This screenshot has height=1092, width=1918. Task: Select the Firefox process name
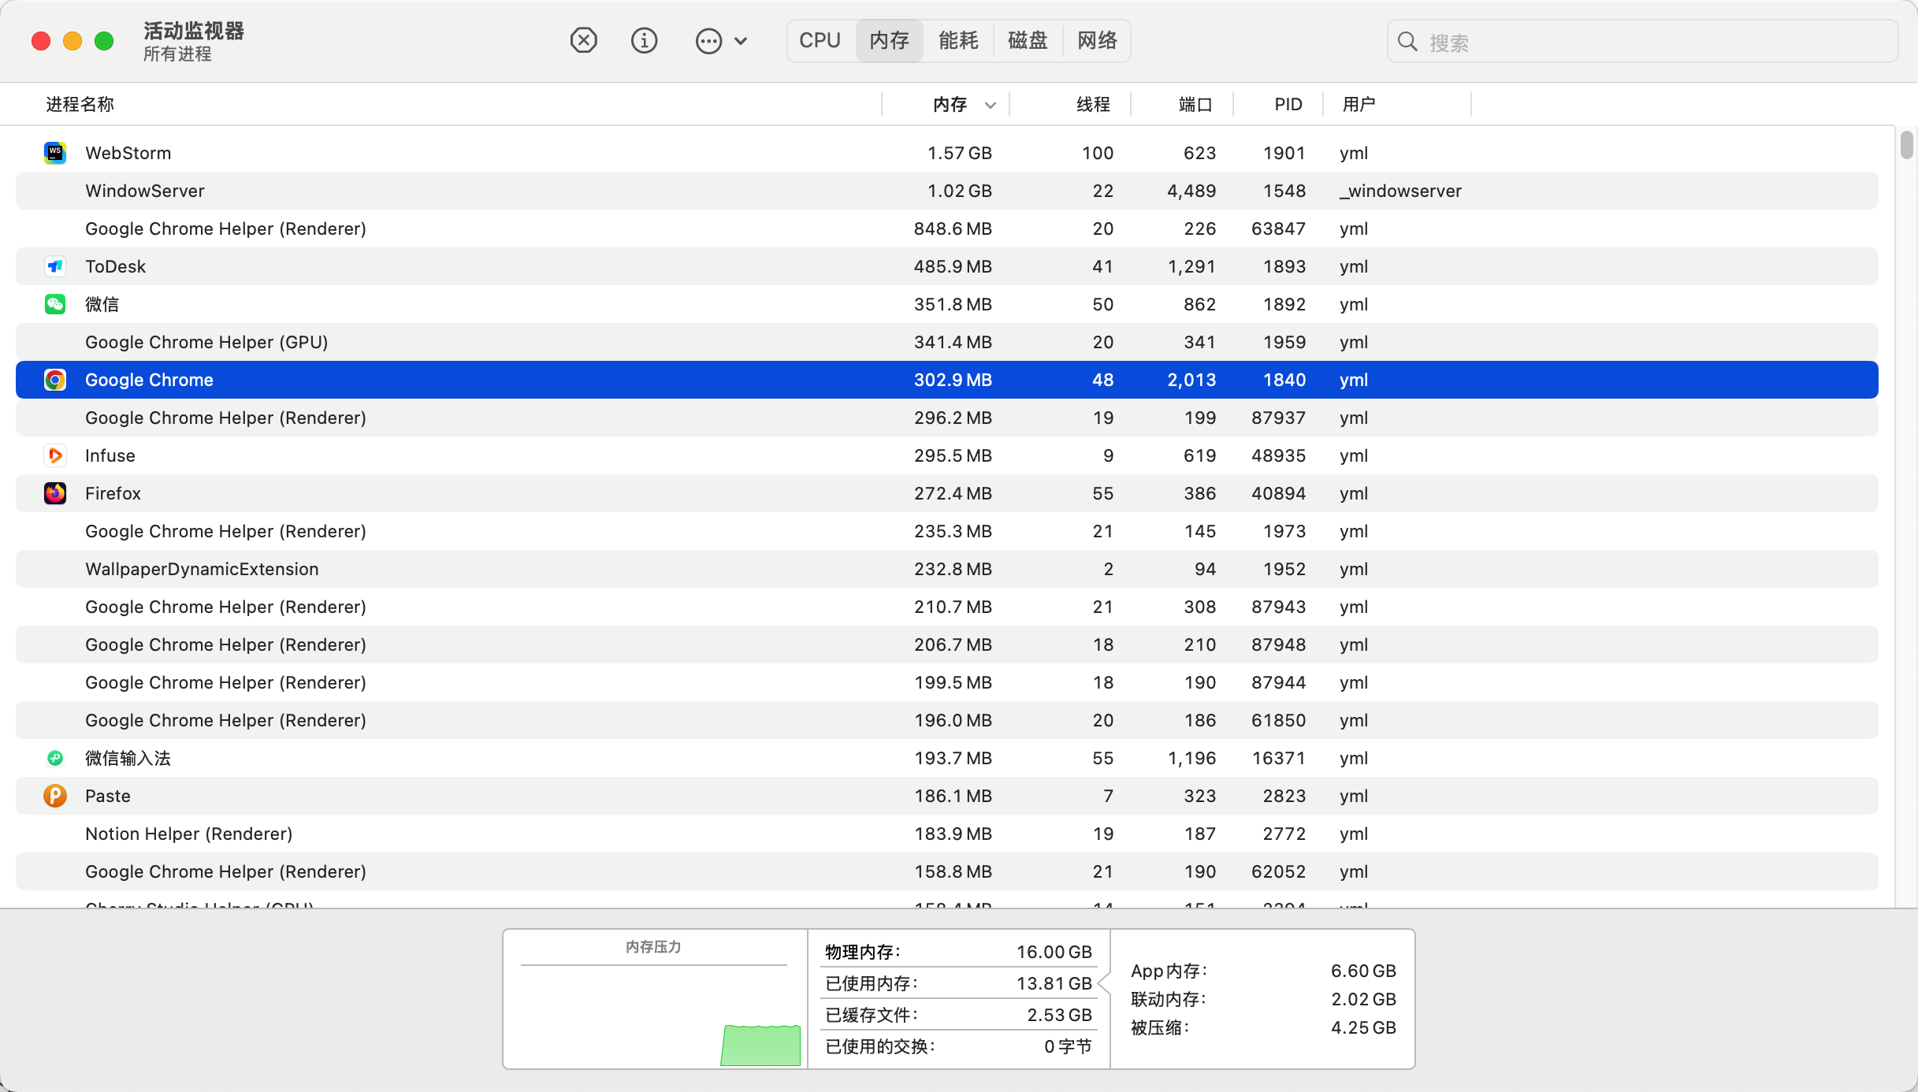(113, 493)
